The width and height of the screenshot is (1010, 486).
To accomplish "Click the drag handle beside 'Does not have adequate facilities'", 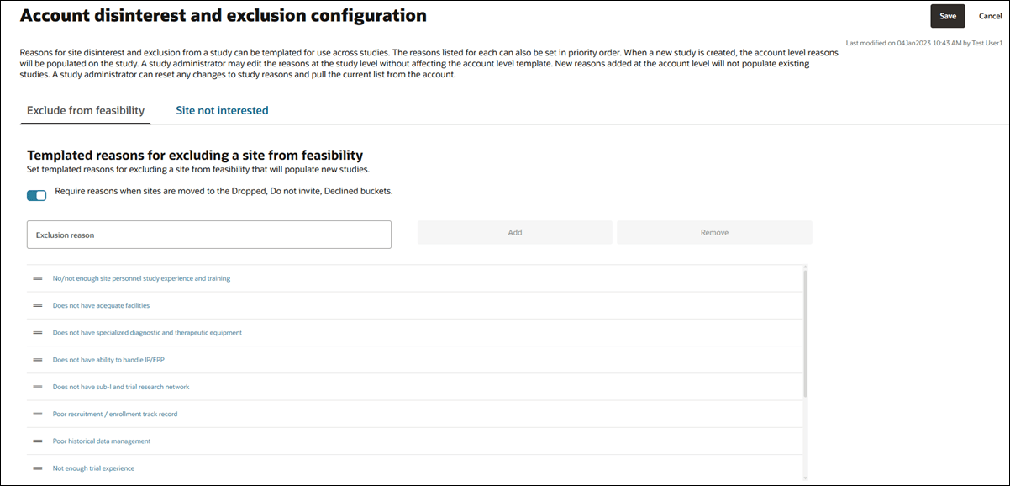I will [37, 305].
